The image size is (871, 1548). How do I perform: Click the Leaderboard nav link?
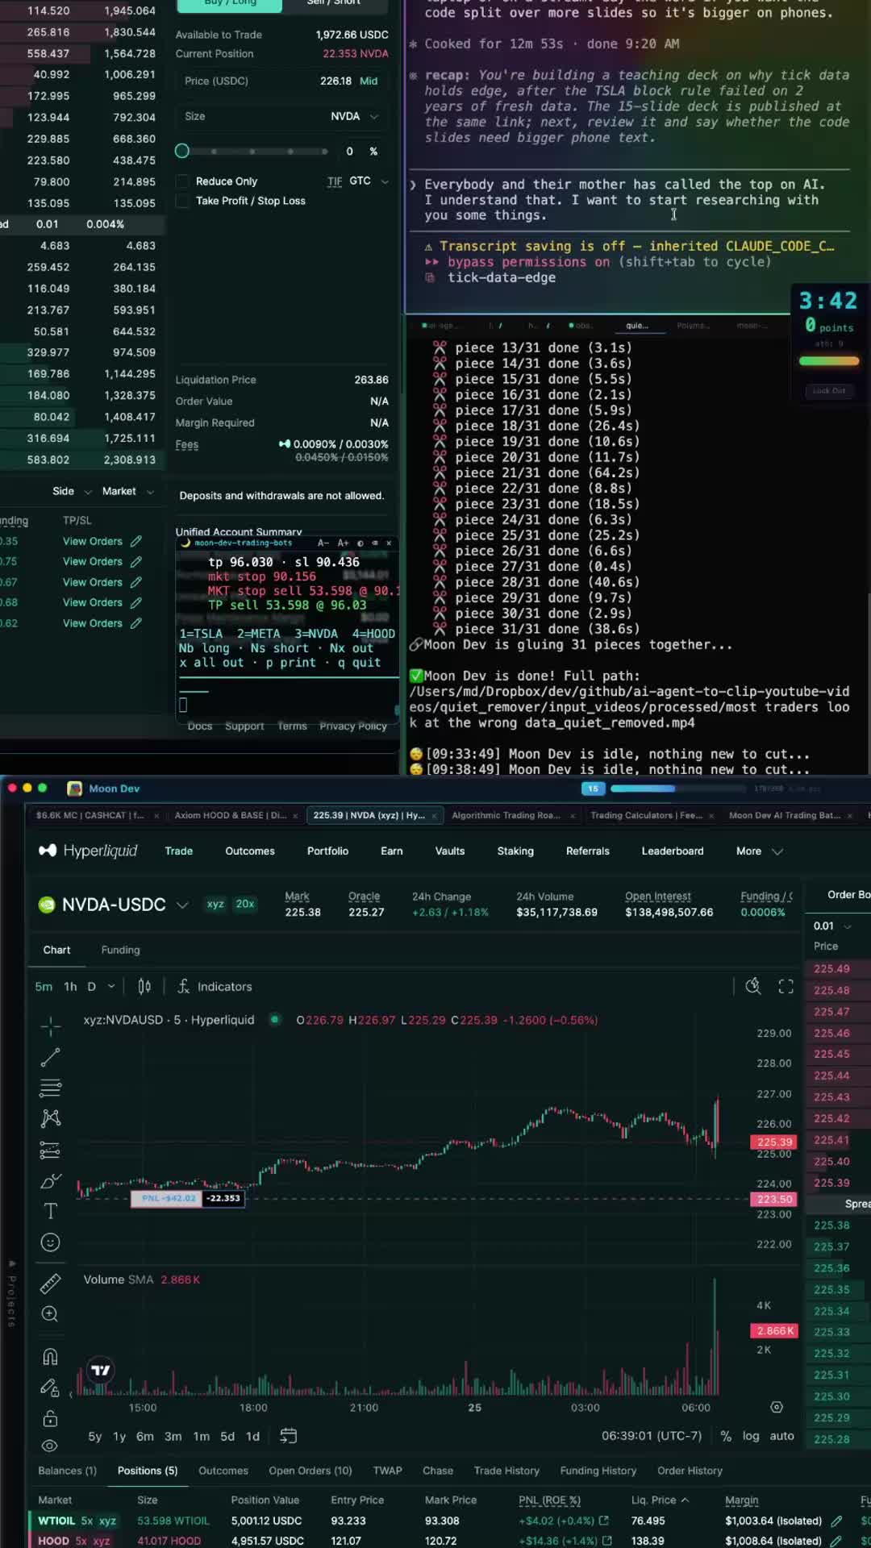click(673, 851)
